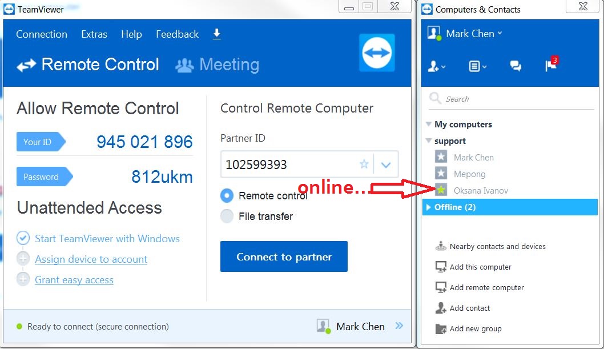604x349 pixels.
Task: Click the favorite star in Partner ID field
Action: coord(364,165)
